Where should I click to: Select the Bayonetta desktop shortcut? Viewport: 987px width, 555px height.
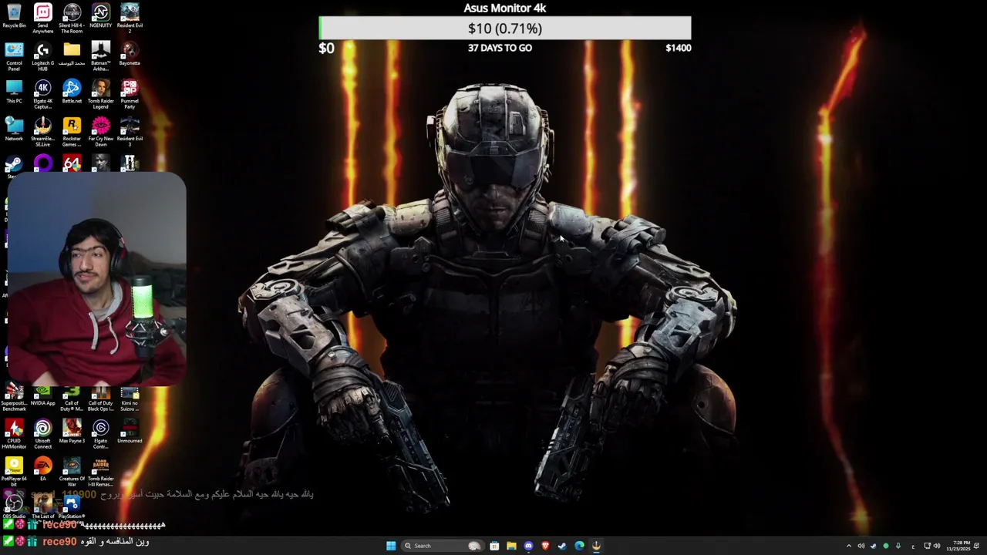tap(130, 54)
